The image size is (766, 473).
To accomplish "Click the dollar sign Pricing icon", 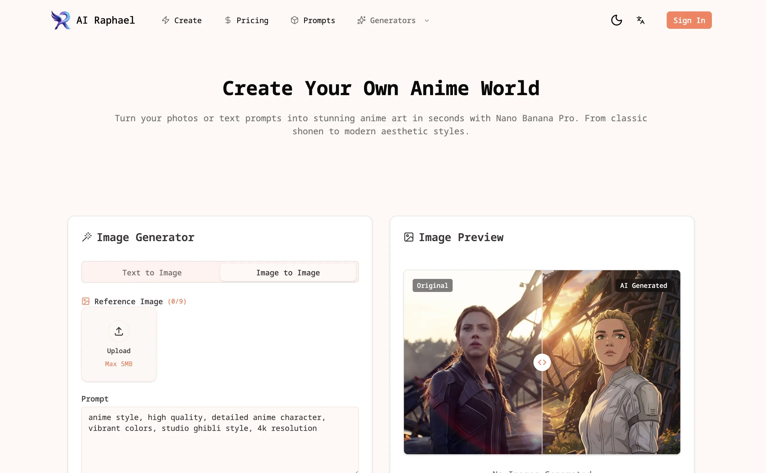I will click(x=228, y=20).
